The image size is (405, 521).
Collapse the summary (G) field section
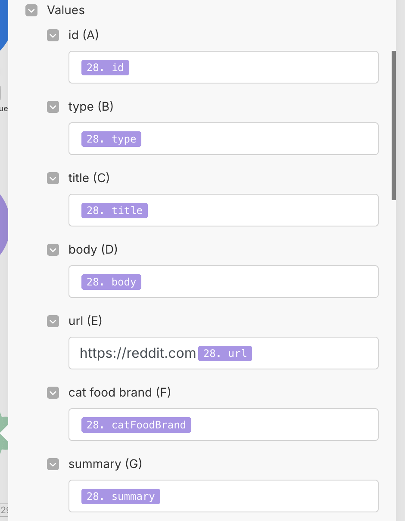point(53,464)
